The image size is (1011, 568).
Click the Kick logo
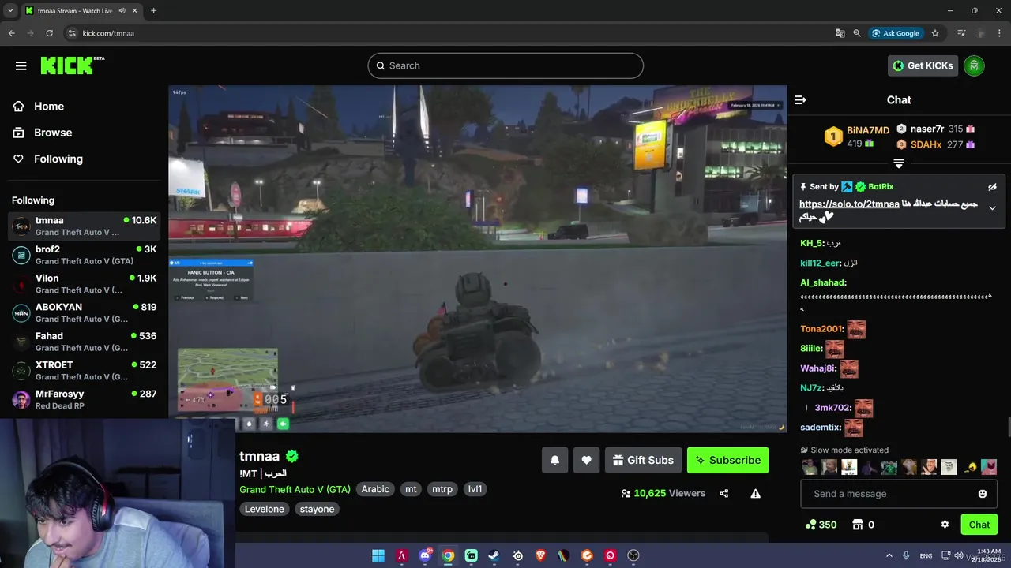[x=72, y=65]
